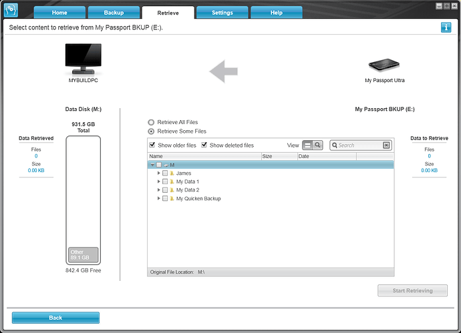Clear the search box with X icon
Image resolution: width=461 pixels, height=333 pixels.
(386, 145)
